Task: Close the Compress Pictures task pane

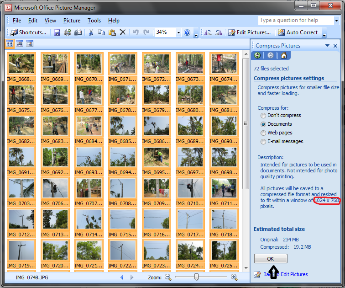Action: click(335, 46)
